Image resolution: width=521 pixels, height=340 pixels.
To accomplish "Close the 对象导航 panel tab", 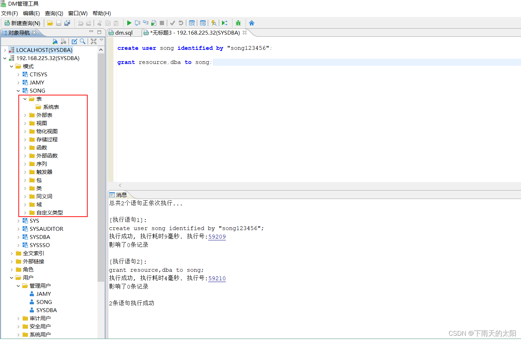I will [x=34, y=33].
